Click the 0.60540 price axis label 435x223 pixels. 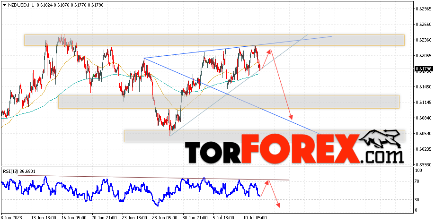pos(423,134)
